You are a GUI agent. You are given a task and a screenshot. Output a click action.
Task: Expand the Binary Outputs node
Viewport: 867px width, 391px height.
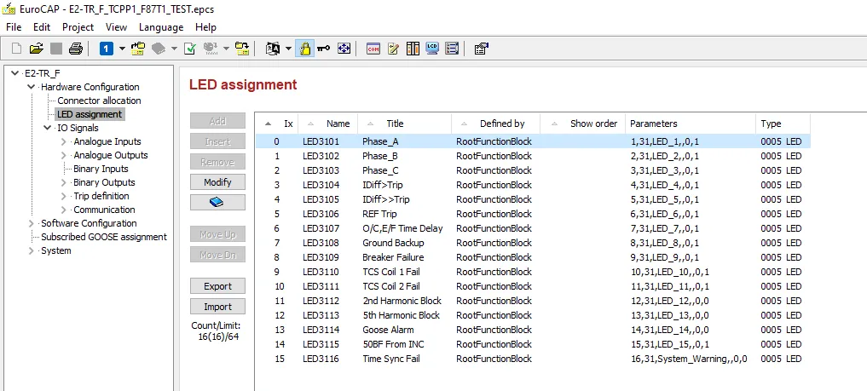click(x=64, y=183)
